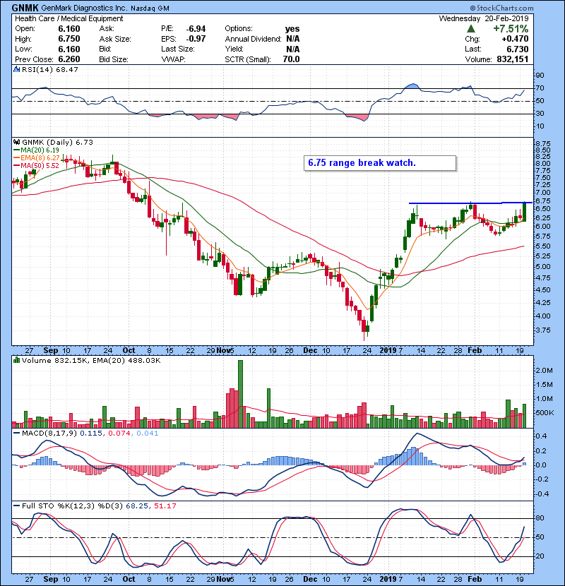565x586 pixels.
Task: Click the stochastic %D value 51.17
Action: point(165,506)
